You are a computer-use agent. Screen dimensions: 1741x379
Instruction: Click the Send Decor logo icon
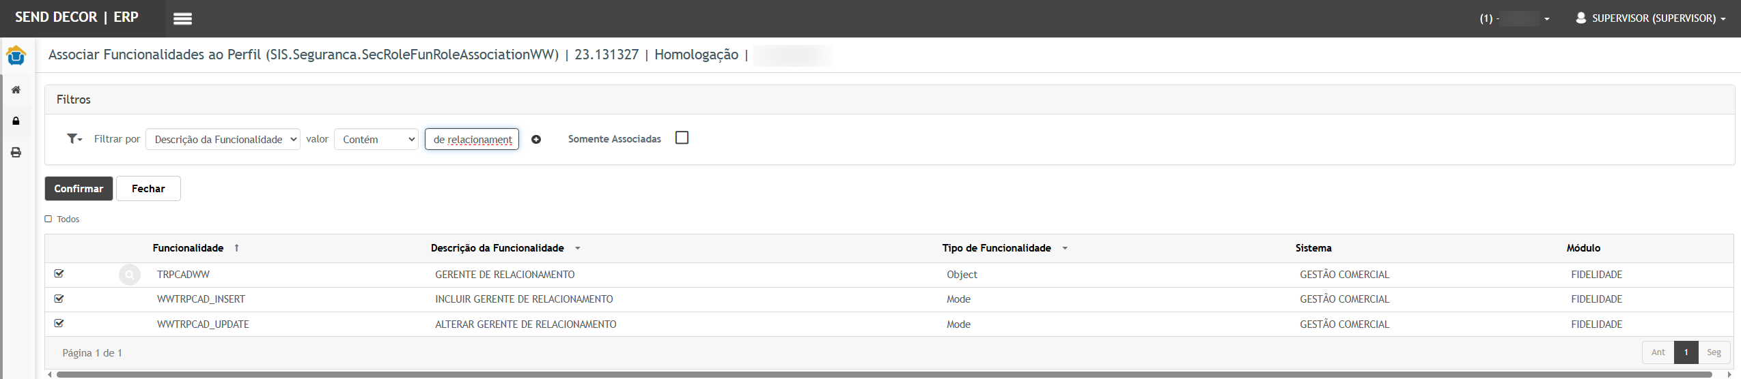coord(16,55)
